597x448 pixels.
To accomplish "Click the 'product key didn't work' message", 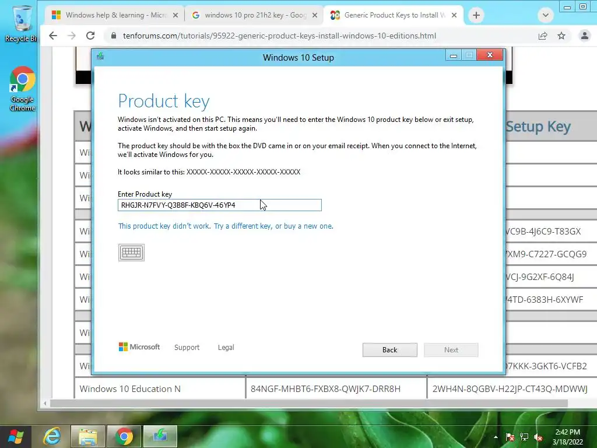I will 226,226.
